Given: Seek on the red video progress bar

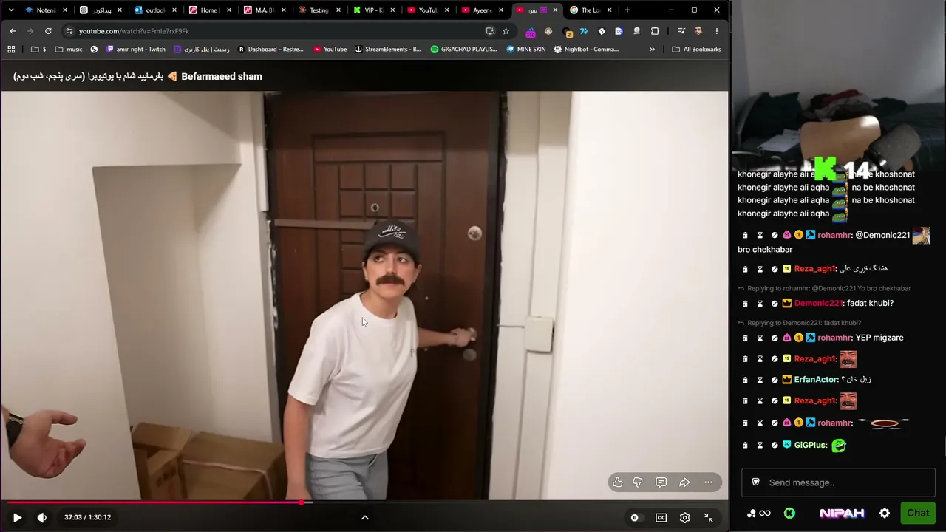Looking at the screenshot, I should click(364, 502).
